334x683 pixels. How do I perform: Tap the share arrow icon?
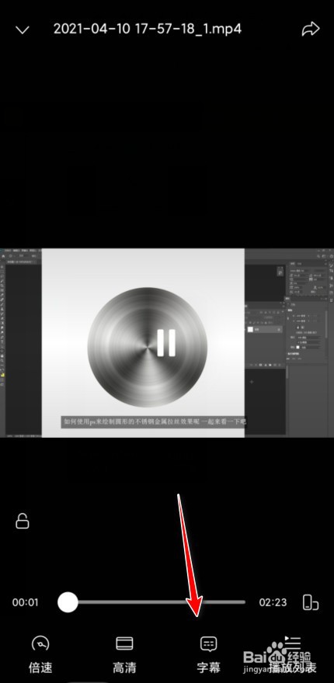point(311,29)
